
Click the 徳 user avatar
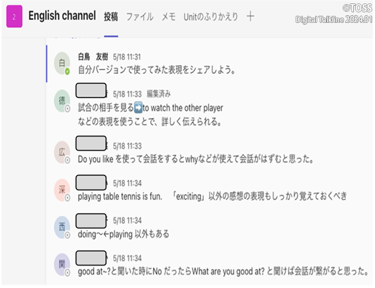61,100
